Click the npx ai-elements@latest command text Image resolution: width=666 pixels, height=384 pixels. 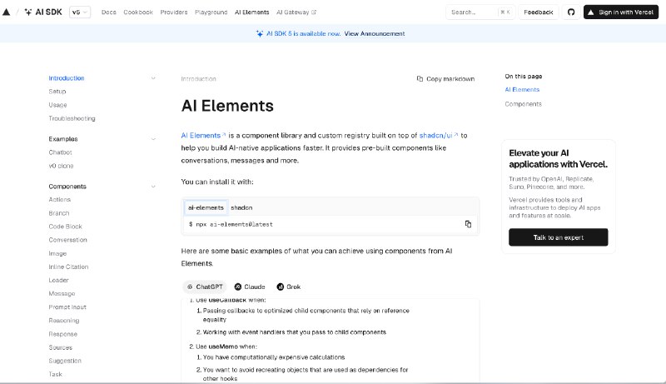[x=234, y=224]
